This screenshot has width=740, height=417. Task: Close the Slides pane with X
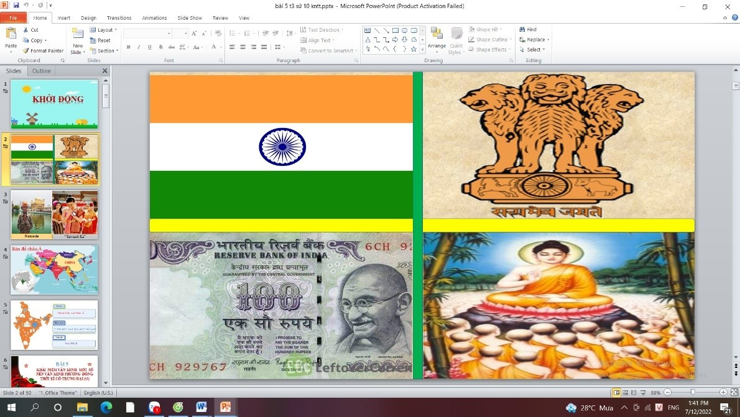coord(104,71)
